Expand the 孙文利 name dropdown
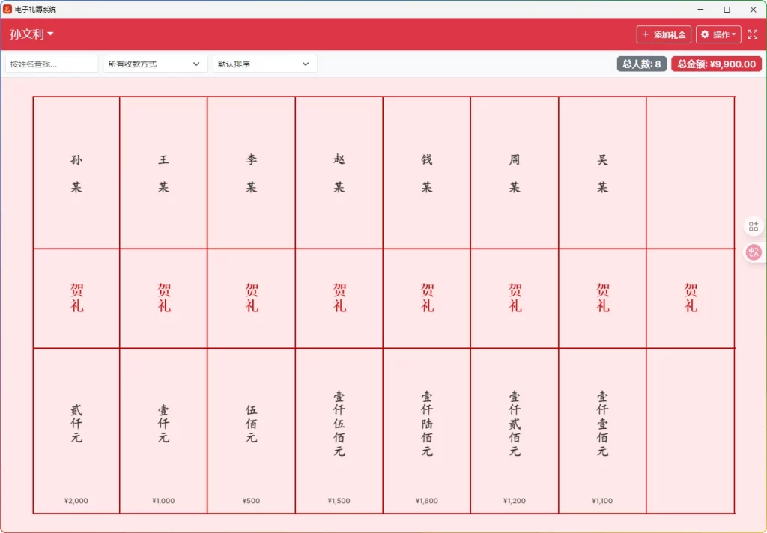 [x=30, y=34]
